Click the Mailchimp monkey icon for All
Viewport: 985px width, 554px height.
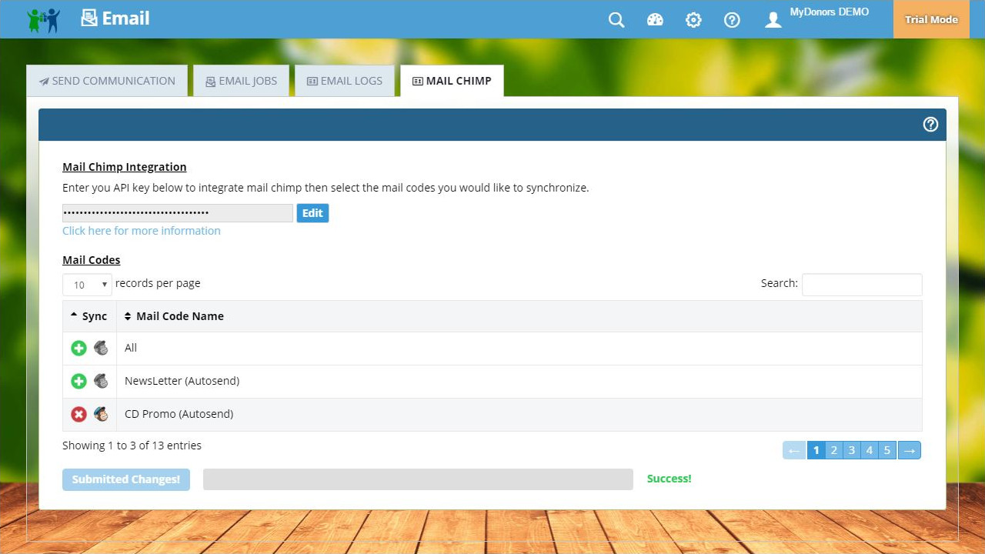click(x=101, y=349)
